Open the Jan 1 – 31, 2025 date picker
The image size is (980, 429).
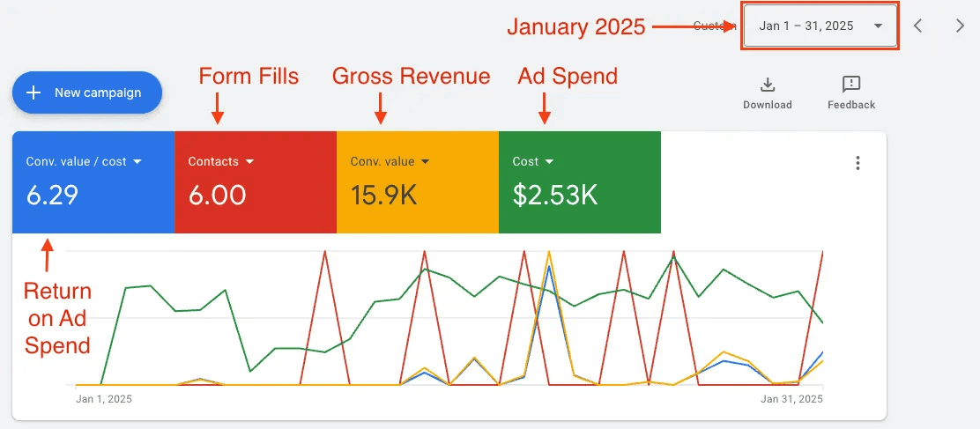pos(820,26)
